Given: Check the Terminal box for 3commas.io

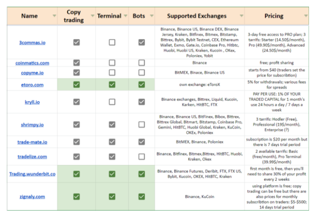Looking at the screenshot, I should (112, 42).
